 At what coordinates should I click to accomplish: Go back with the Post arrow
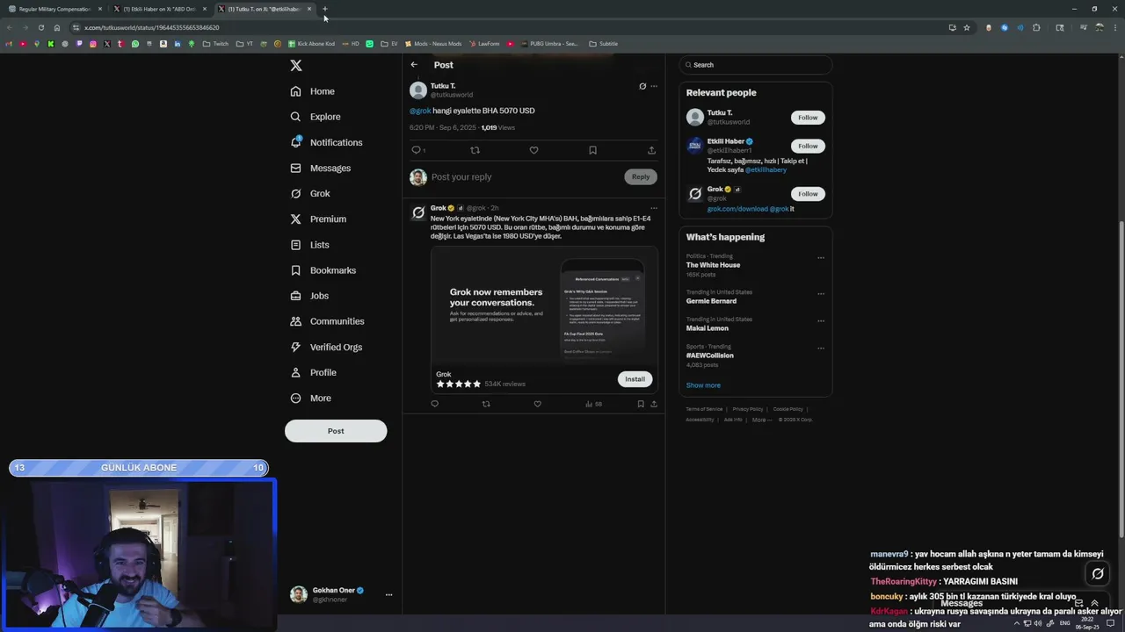click(414, 65)
